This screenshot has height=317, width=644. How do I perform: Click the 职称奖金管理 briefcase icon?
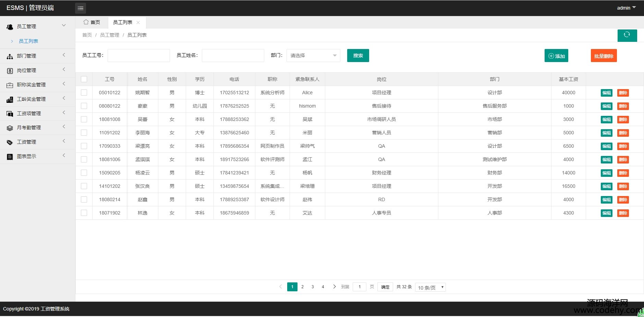10,85
